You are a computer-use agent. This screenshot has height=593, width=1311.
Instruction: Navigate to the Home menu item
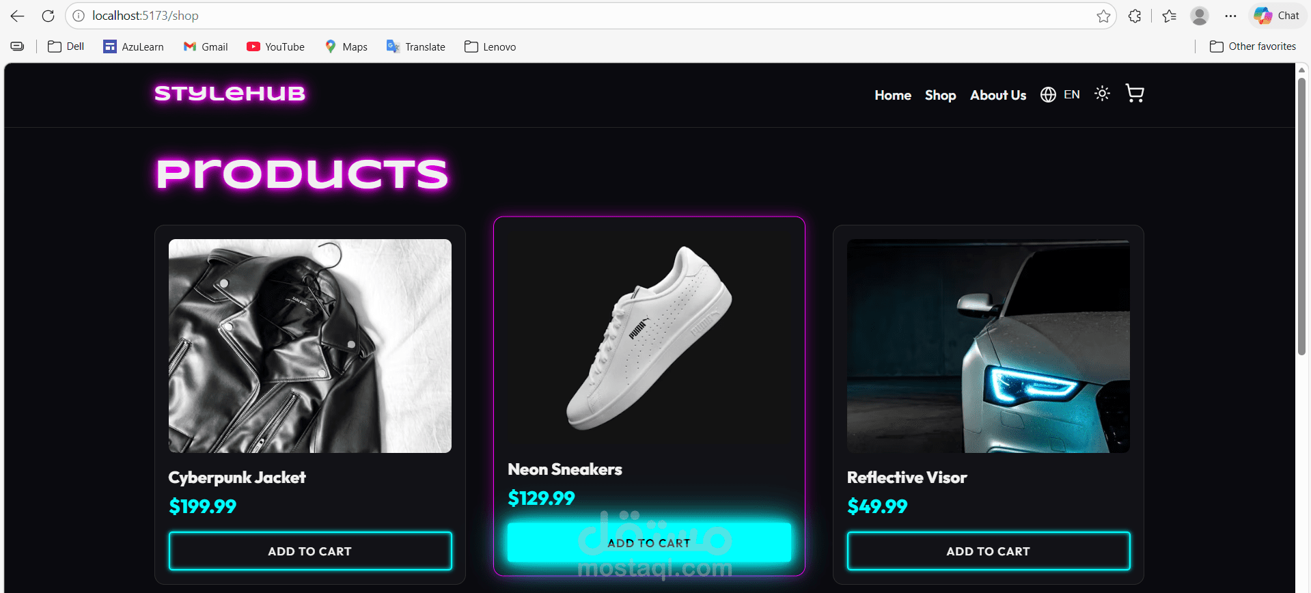coord(893,95)
